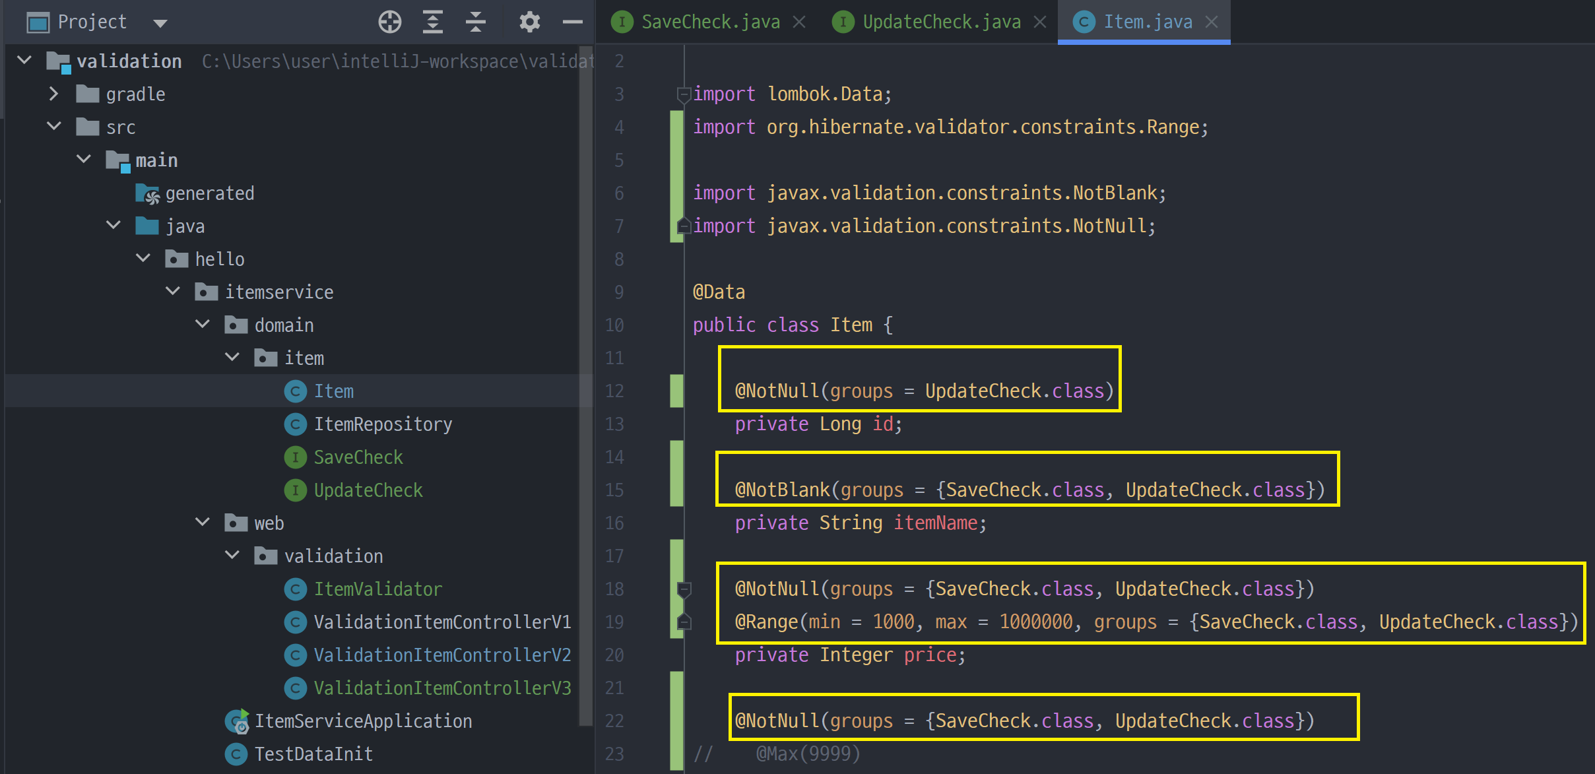Click the Select Opened File target icon

(389, 22)
